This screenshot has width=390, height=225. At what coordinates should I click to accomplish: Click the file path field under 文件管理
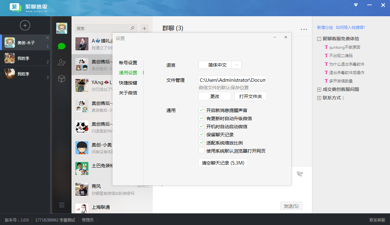(233, 80)
